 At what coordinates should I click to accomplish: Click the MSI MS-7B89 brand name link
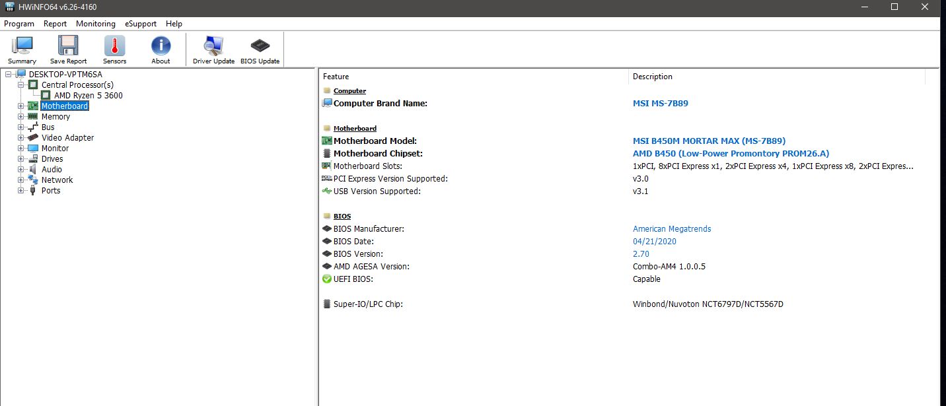point(661,103)
